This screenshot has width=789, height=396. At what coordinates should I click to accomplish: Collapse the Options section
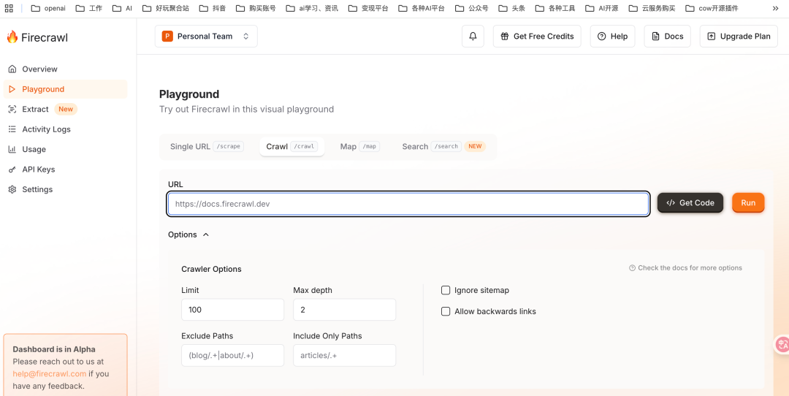[x=188, y=235]
